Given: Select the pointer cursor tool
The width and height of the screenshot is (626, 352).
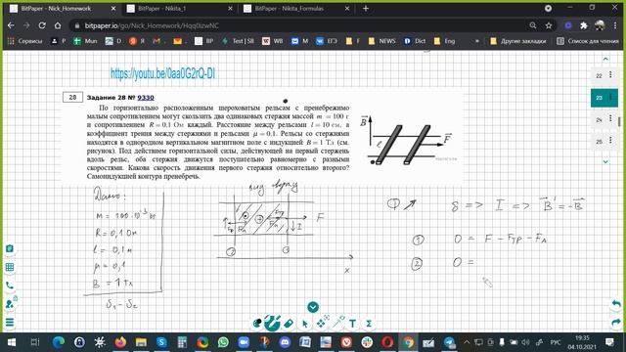Looking at the screenshot, I should coord(304,324).
